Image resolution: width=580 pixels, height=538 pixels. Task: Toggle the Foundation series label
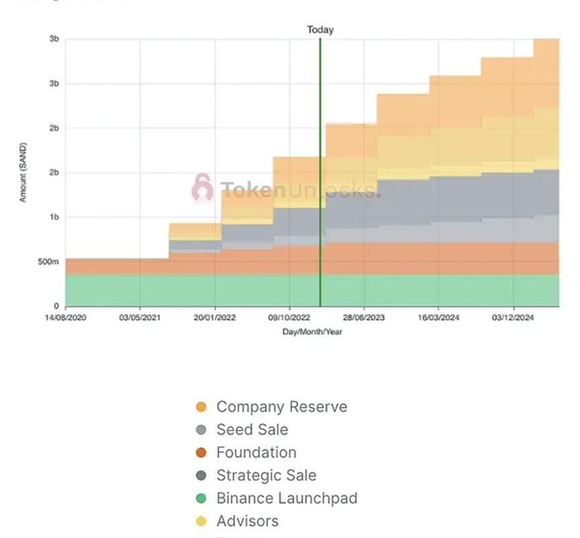257,453
